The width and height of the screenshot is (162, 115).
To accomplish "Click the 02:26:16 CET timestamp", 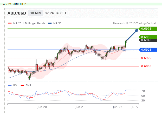I will pyautogui.click(x=55, y=13).
